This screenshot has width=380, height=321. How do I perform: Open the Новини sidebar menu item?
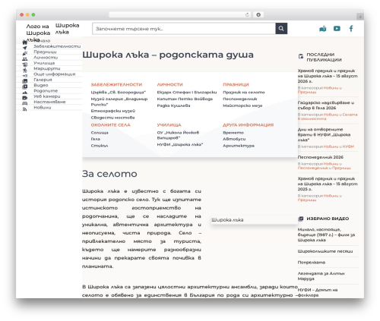[x=43, y=108]
